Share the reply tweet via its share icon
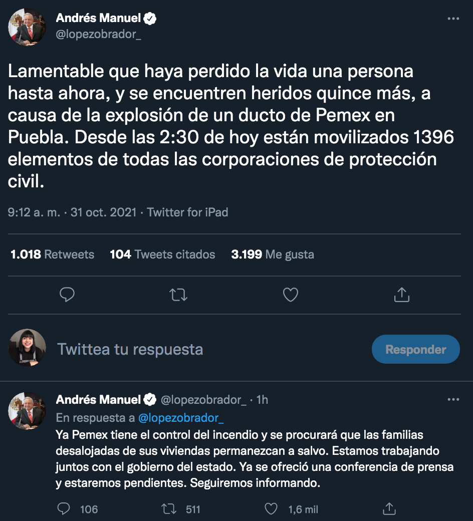The height and width of the screenshot is (521, 473). click(x=390, y=509)
